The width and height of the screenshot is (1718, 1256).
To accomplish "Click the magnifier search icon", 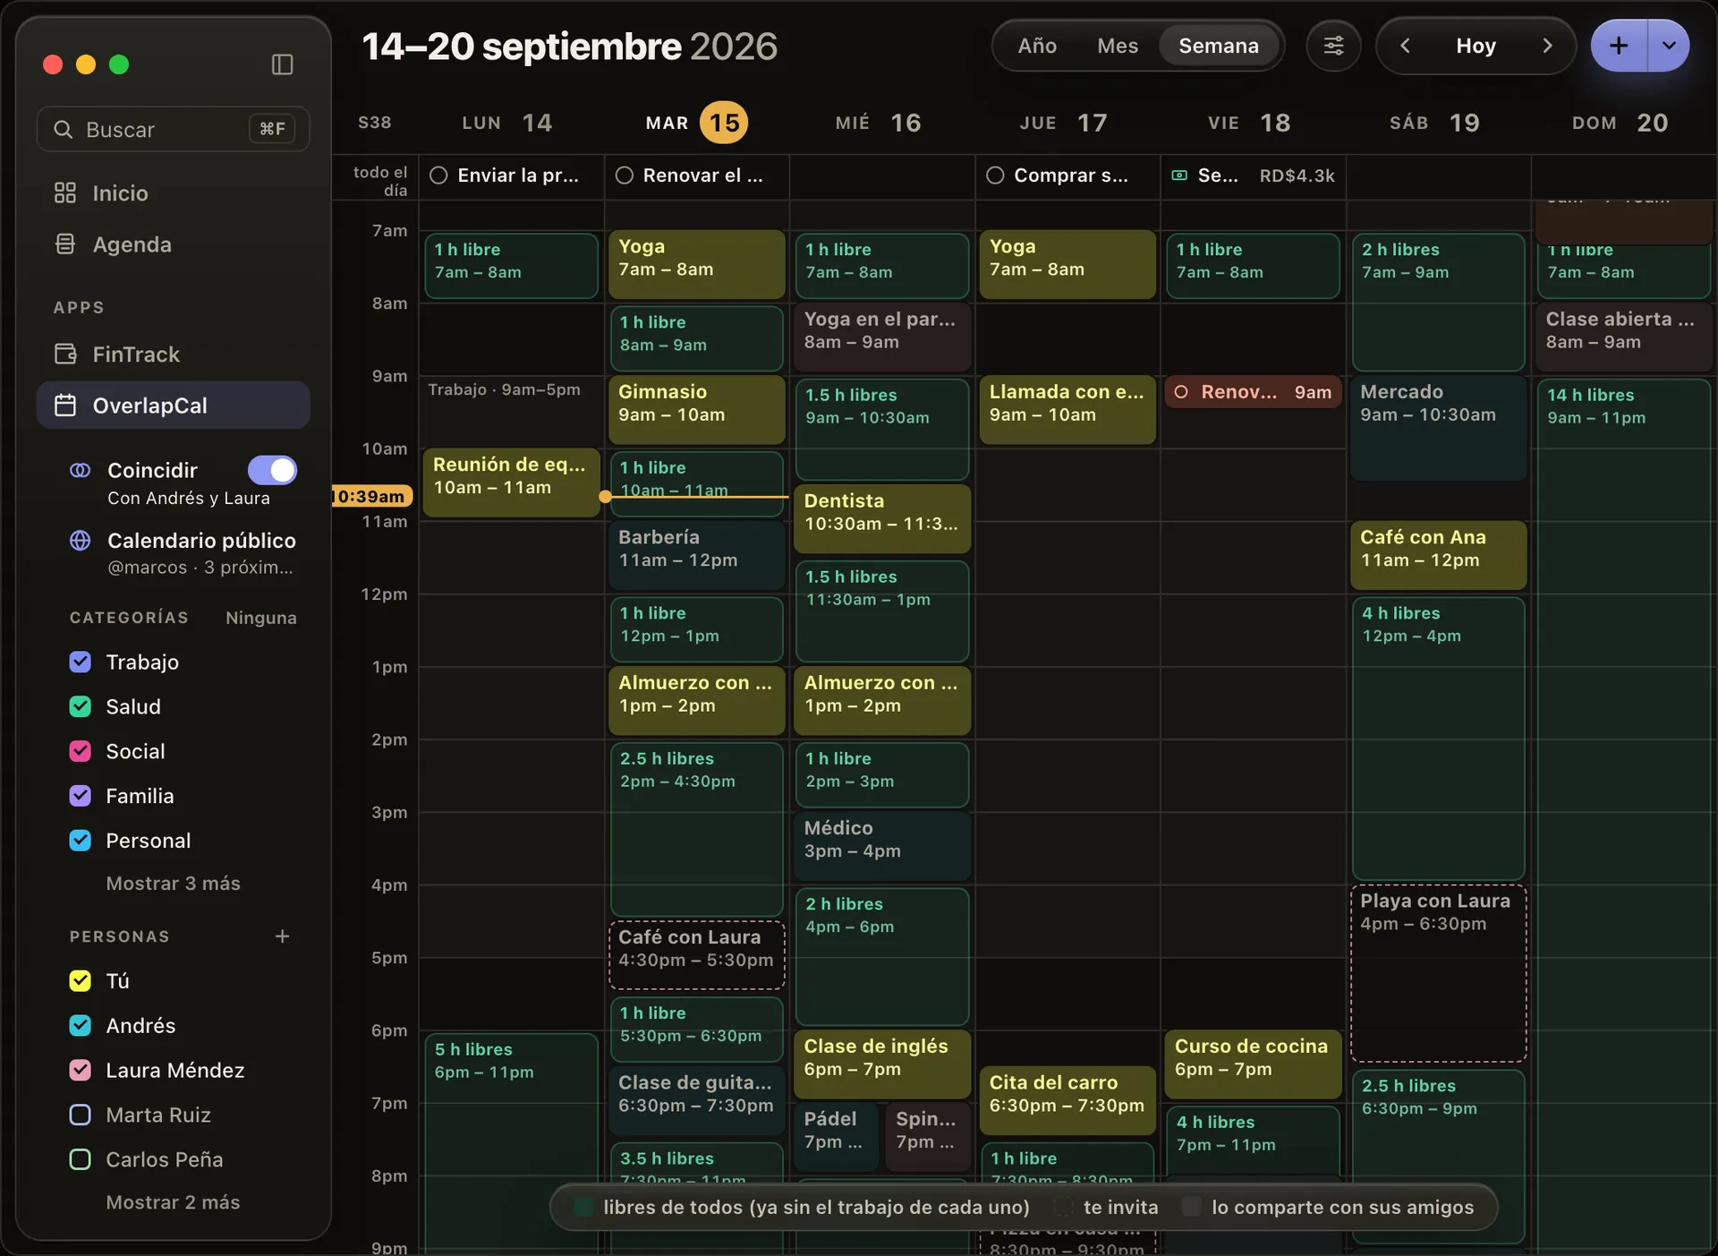I will [x=63, y=130].
